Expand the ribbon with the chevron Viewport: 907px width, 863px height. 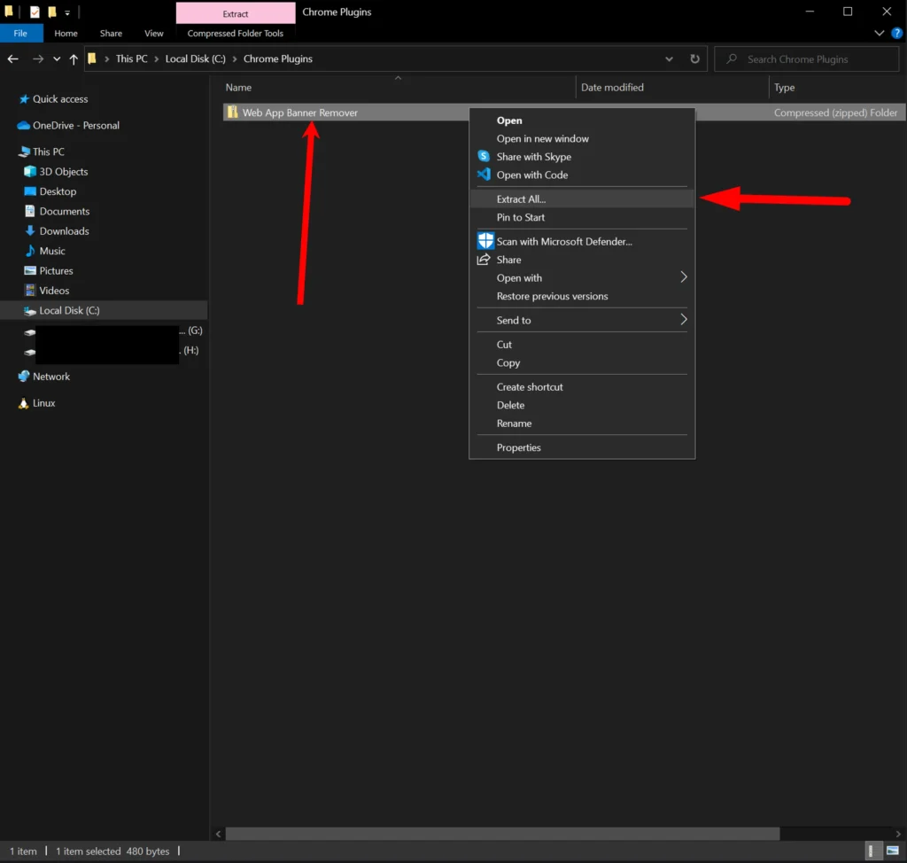880,34
